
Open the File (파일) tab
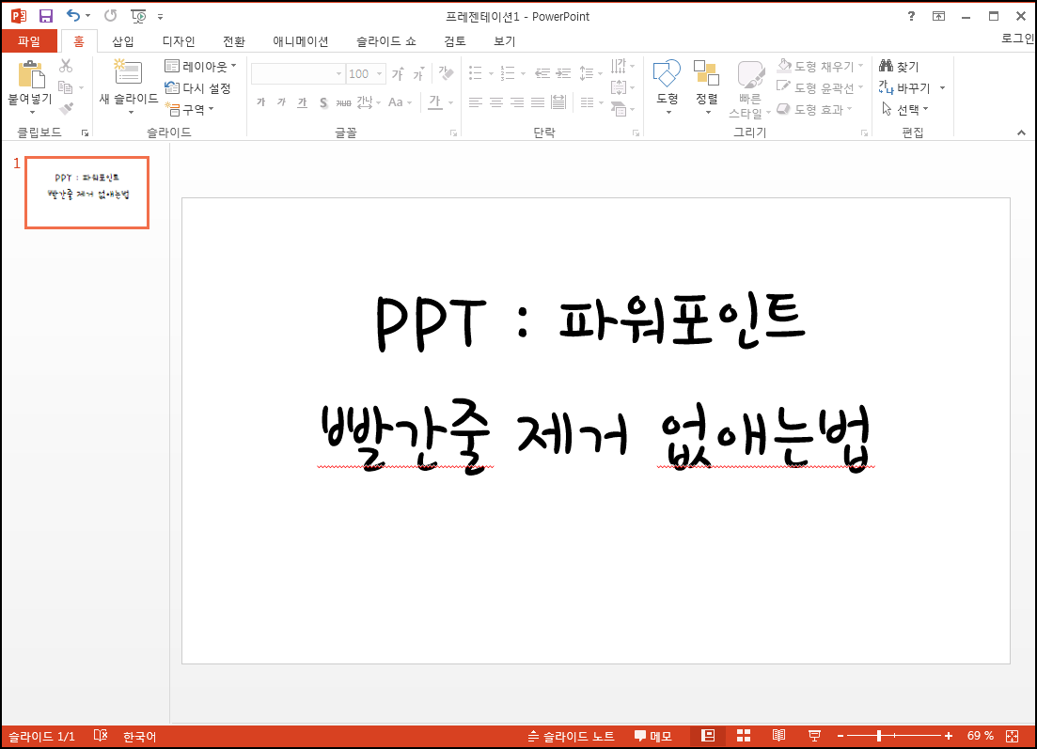pyautogui.click(x=29, y=41)
